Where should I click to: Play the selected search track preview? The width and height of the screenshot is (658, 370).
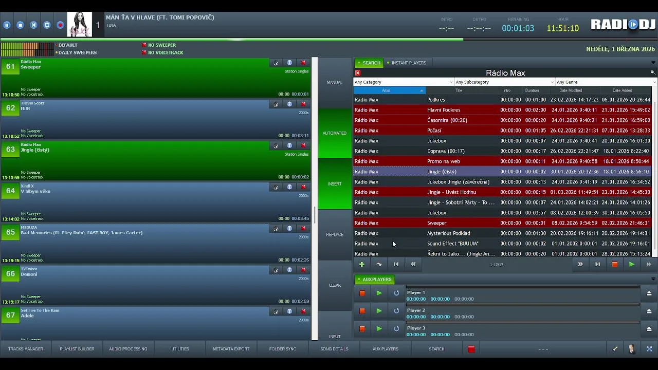pos(631,264)
